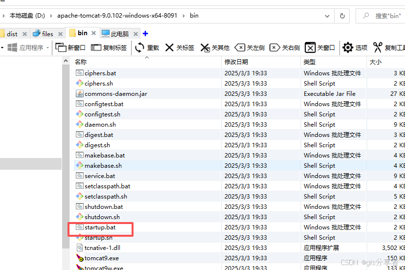The image size is (405, 270).
Task: Add a new tab with the blue plus
Action: (x=145, y=34)
